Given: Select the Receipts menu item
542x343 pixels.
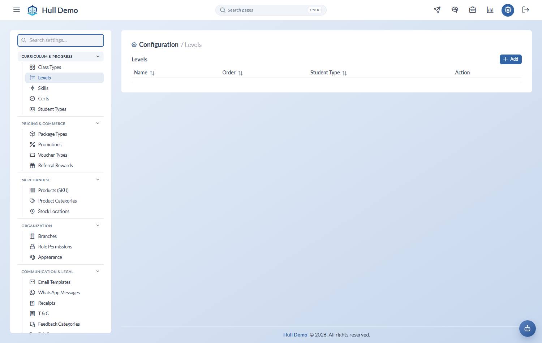Looking at the screenshot, I should (x=64, y=303).
